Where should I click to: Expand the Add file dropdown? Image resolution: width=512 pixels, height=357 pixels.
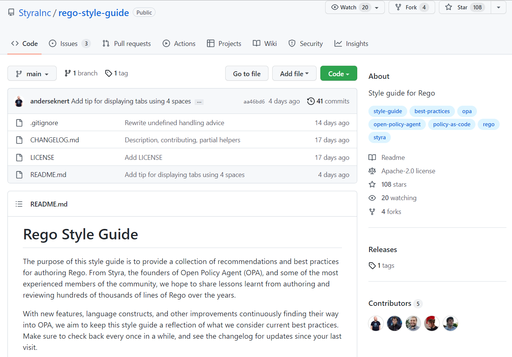[x=294, y=74]
